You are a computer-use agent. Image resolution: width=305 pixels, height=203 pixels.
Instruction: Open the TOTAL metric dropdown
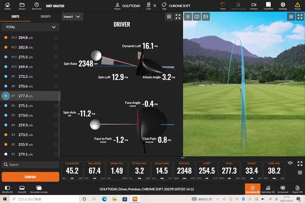click(x=30, y=27)
